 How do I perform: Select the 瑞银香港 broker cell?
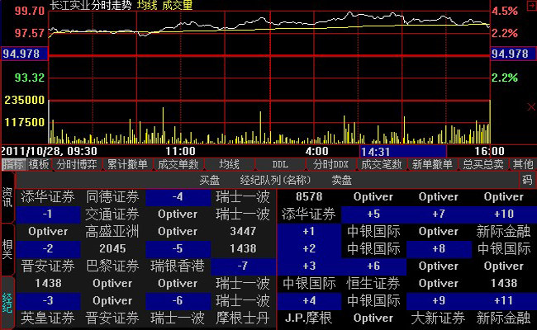pos(178,266)
